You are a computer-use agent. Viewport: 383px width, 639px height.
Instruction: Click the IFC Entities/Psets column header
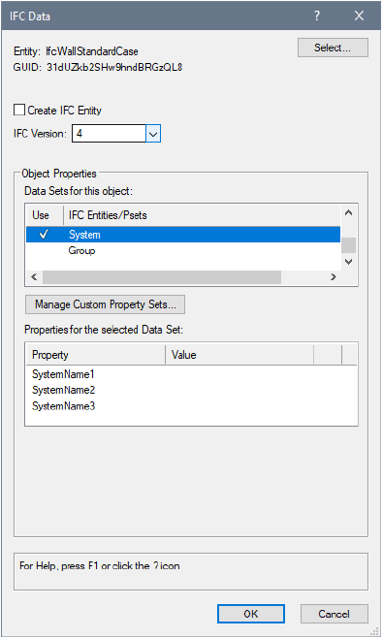click(x=202, y=215)
